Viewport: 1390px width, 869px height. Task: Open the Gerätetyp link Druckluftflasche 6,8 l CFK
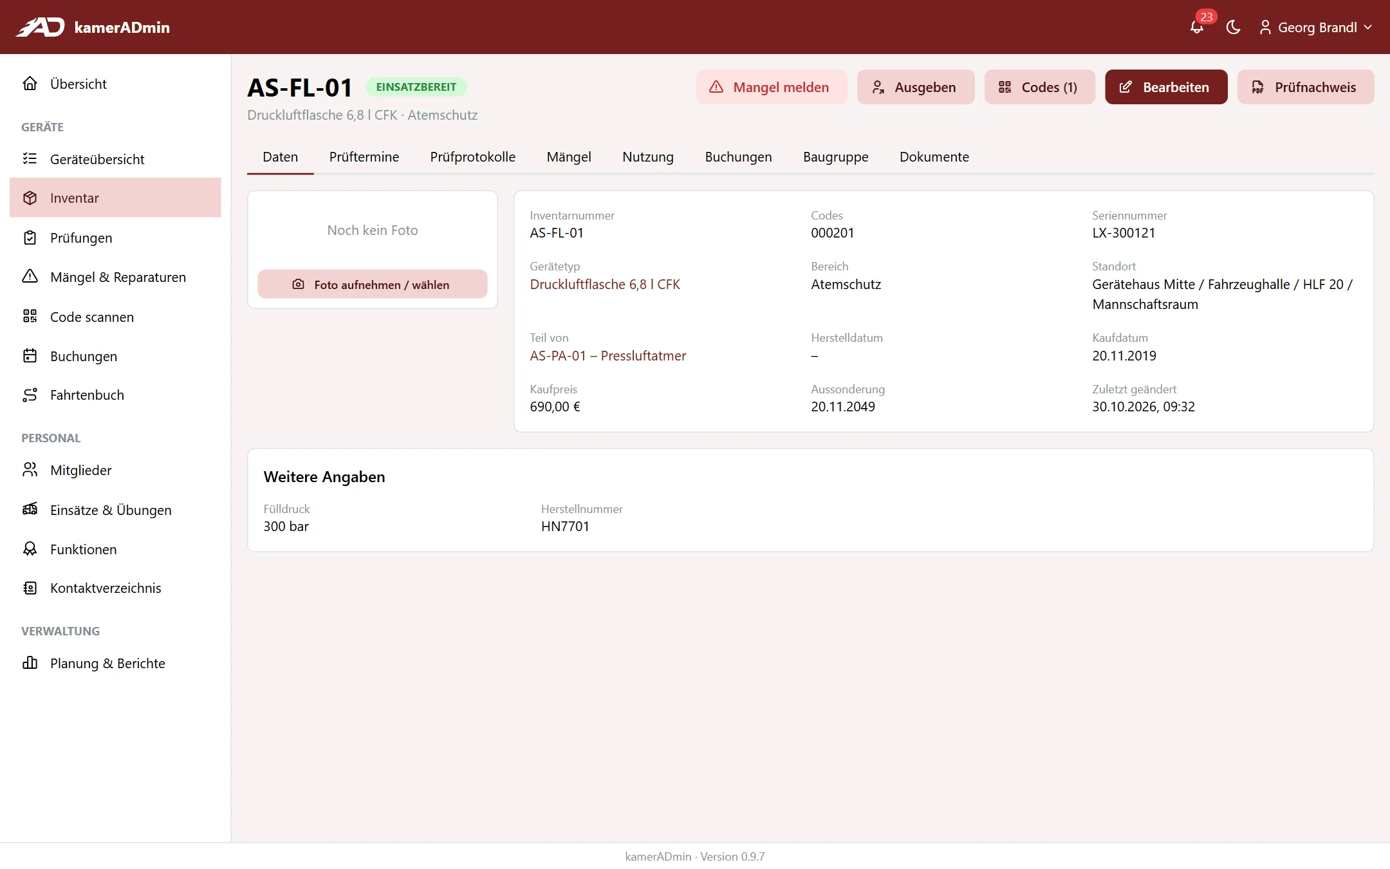pyautogui.click(x=605, y=285)
